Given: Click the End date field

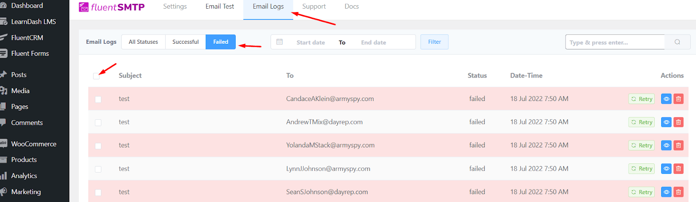Looking at the screenshot, I should pyautogui.click(x=374, y=42).
